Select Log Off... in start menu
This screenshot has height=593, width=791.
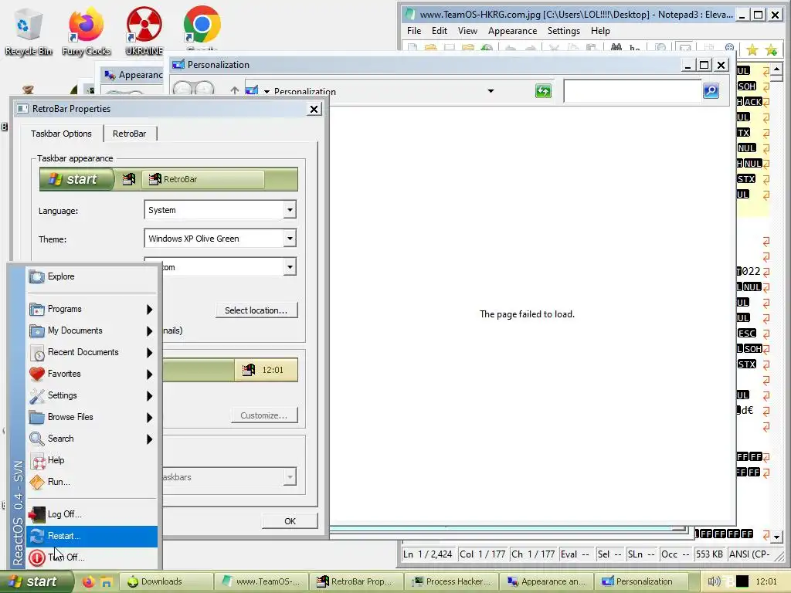click(x=92, y=514)
